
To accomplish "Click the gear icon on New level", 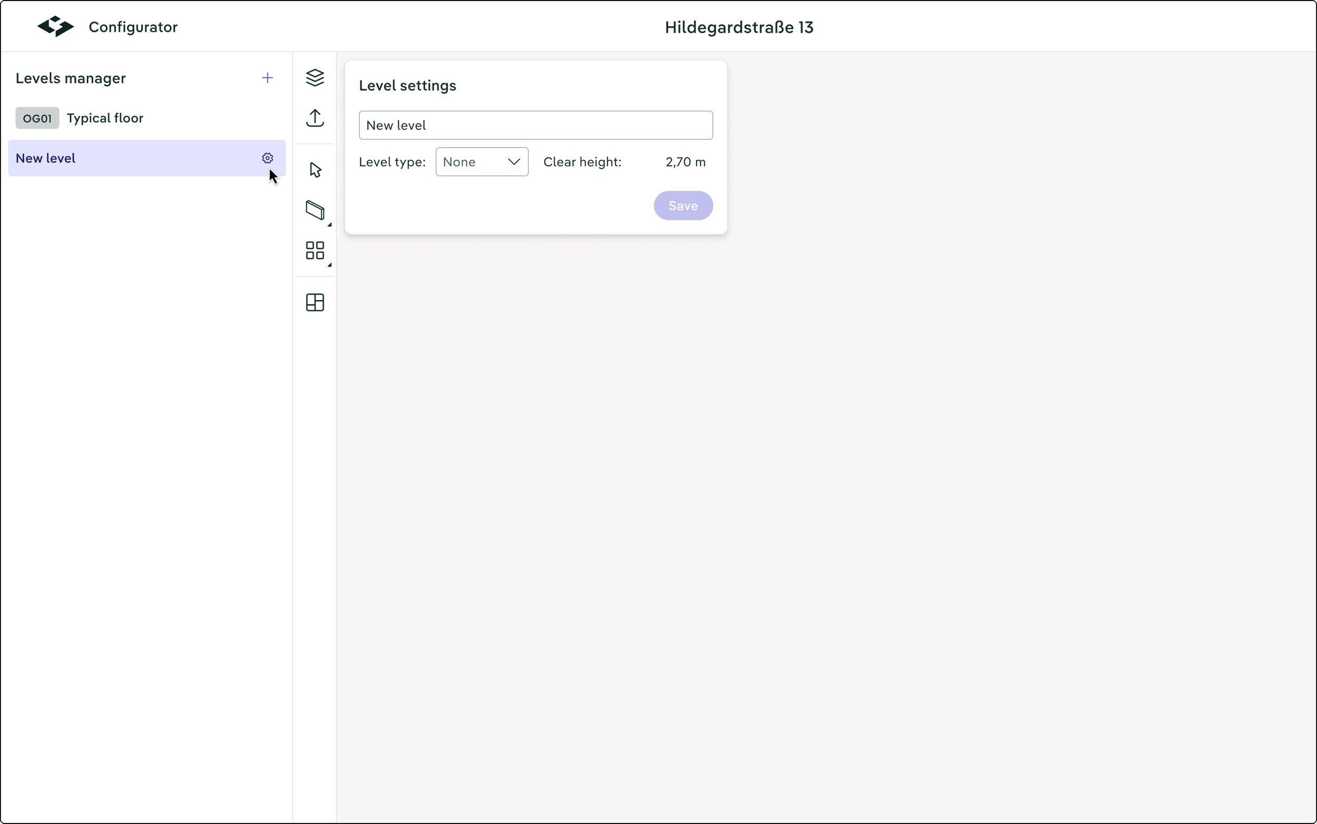I will (x=267, y=158).
